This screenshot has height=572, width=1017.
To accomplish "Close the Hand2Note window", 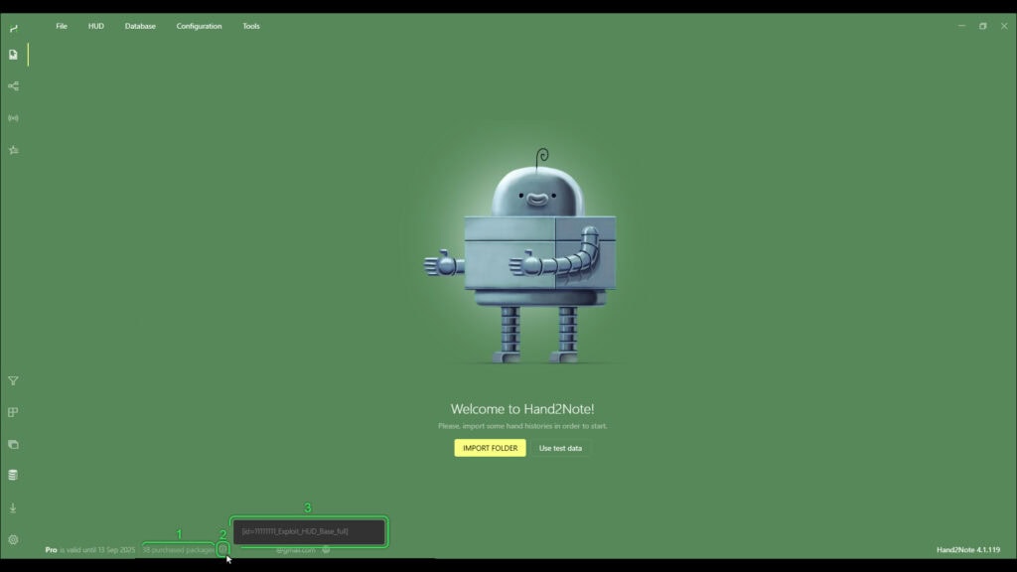I will pos(1004,26).
